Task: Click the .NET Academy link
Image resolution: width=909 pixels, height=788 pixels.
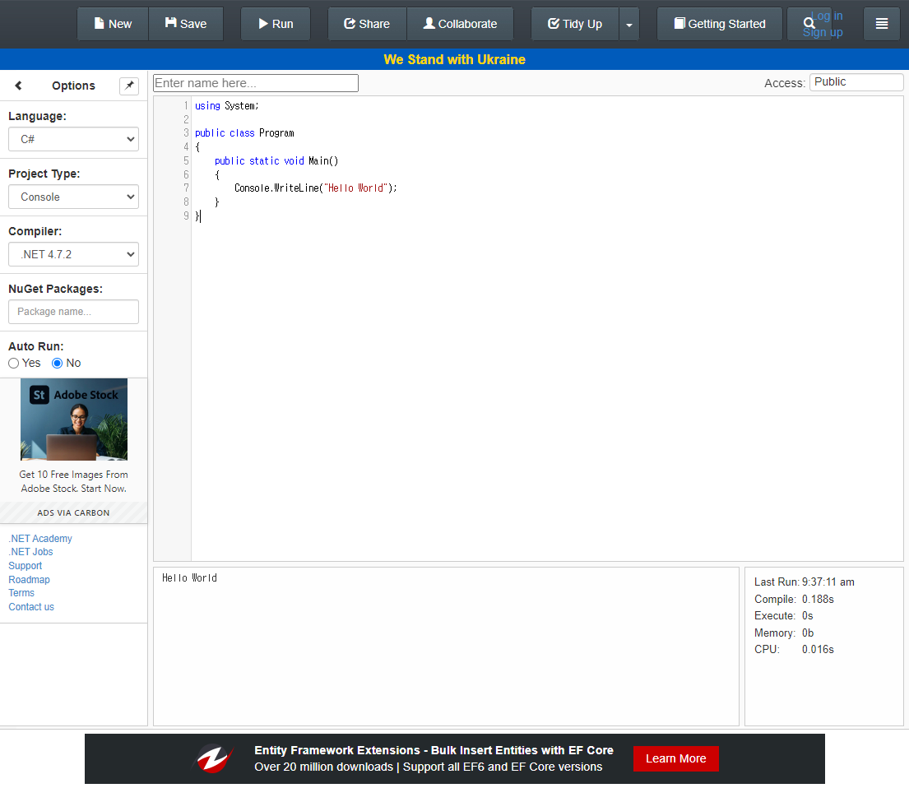Action: tap(40, 539)
